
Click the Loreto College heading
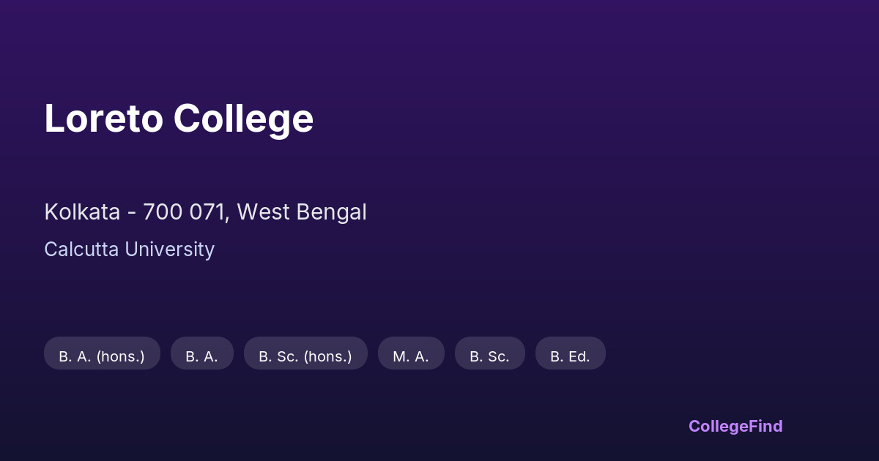pyautogui.click(x=179, y=119)
